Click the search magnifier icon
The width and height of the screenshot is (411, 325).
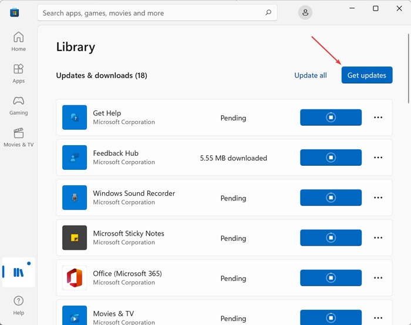click(x=268, y=12)
